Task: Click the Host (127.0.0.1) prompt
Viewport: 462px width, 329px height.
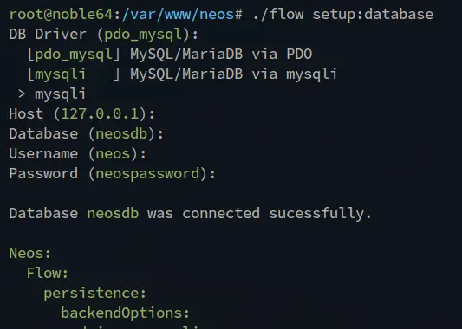Action: [81, 114]
